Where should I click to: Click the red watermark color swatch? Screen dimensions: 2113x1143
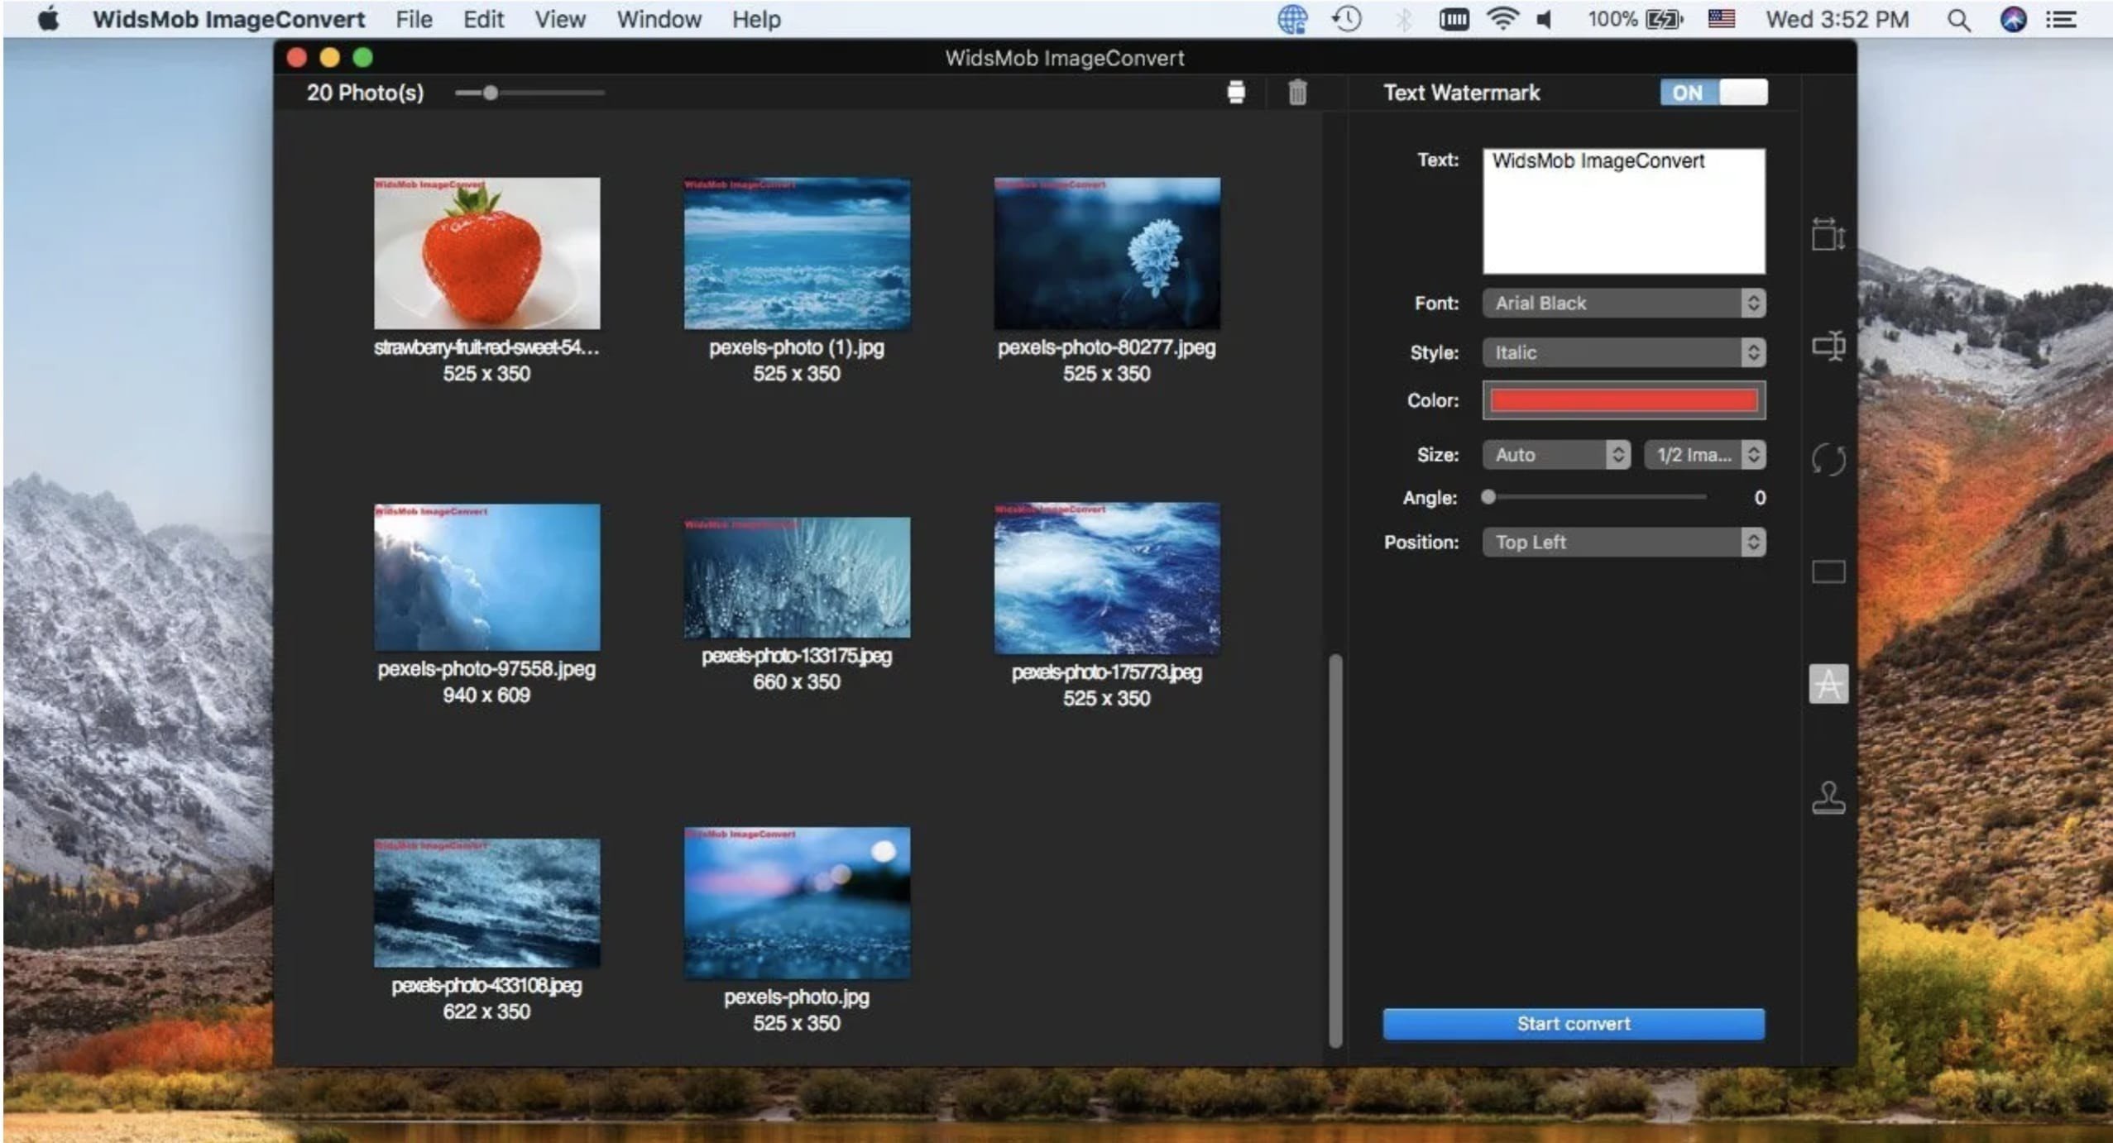click(1622, 401)
